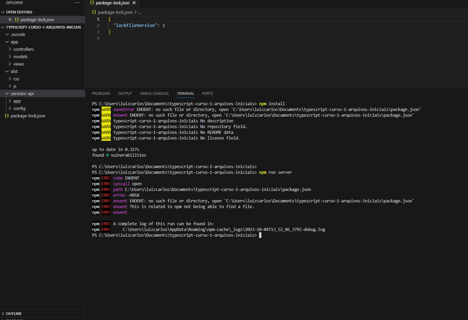This screenshot has width=468, height=320.
Task: Expand the config folder
Action: pos(10,108)
